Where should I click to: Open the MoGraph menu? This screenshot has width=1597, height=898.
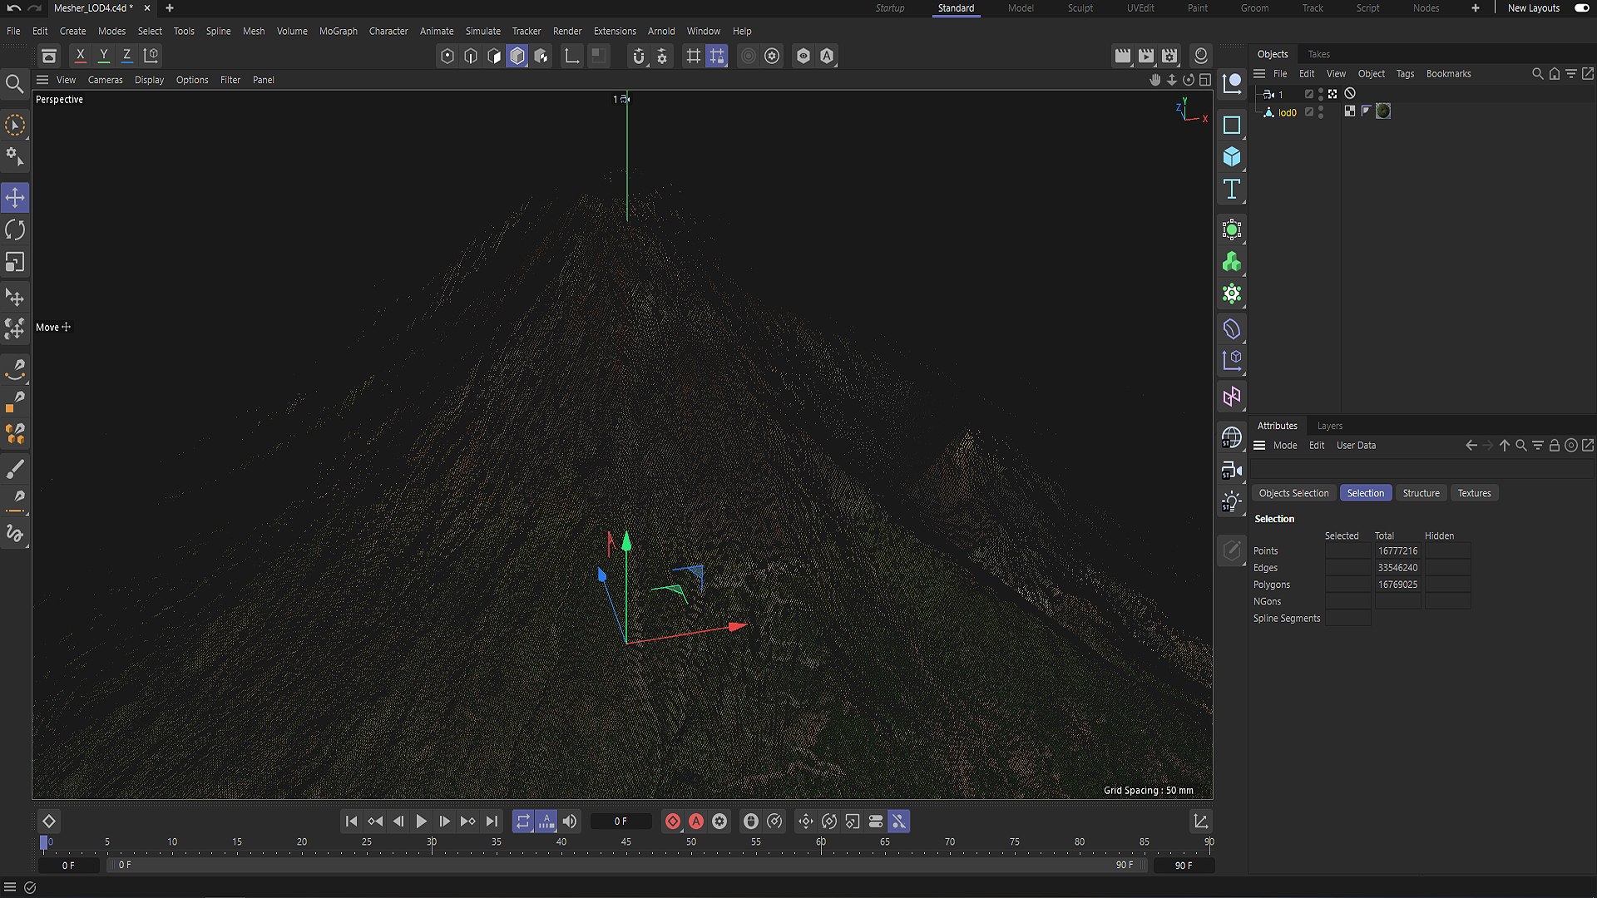(x=339, y=31)
